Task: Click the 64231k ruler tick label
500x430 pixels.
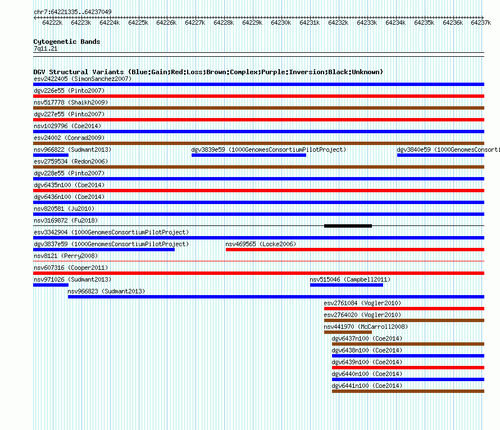Action: pyautogui.click(x=310, y=22)
